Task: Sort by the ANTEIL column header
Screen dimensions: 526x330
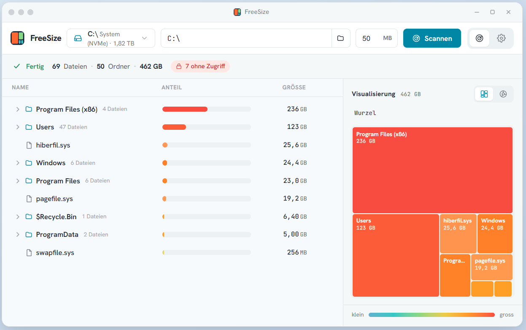Action: 172,87
